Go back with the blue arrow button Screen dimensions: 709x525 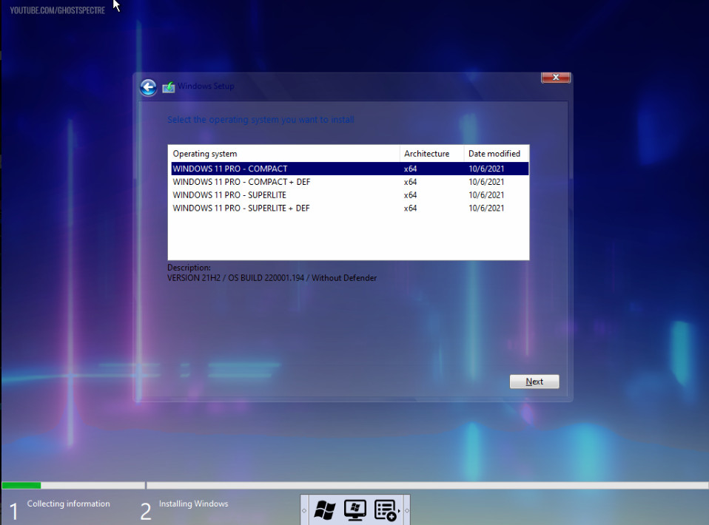pos(148,87)
